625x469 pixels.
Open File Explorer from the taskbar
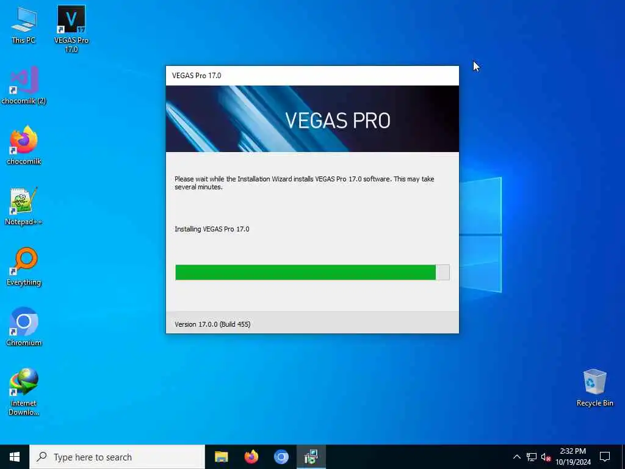(221, 457)
